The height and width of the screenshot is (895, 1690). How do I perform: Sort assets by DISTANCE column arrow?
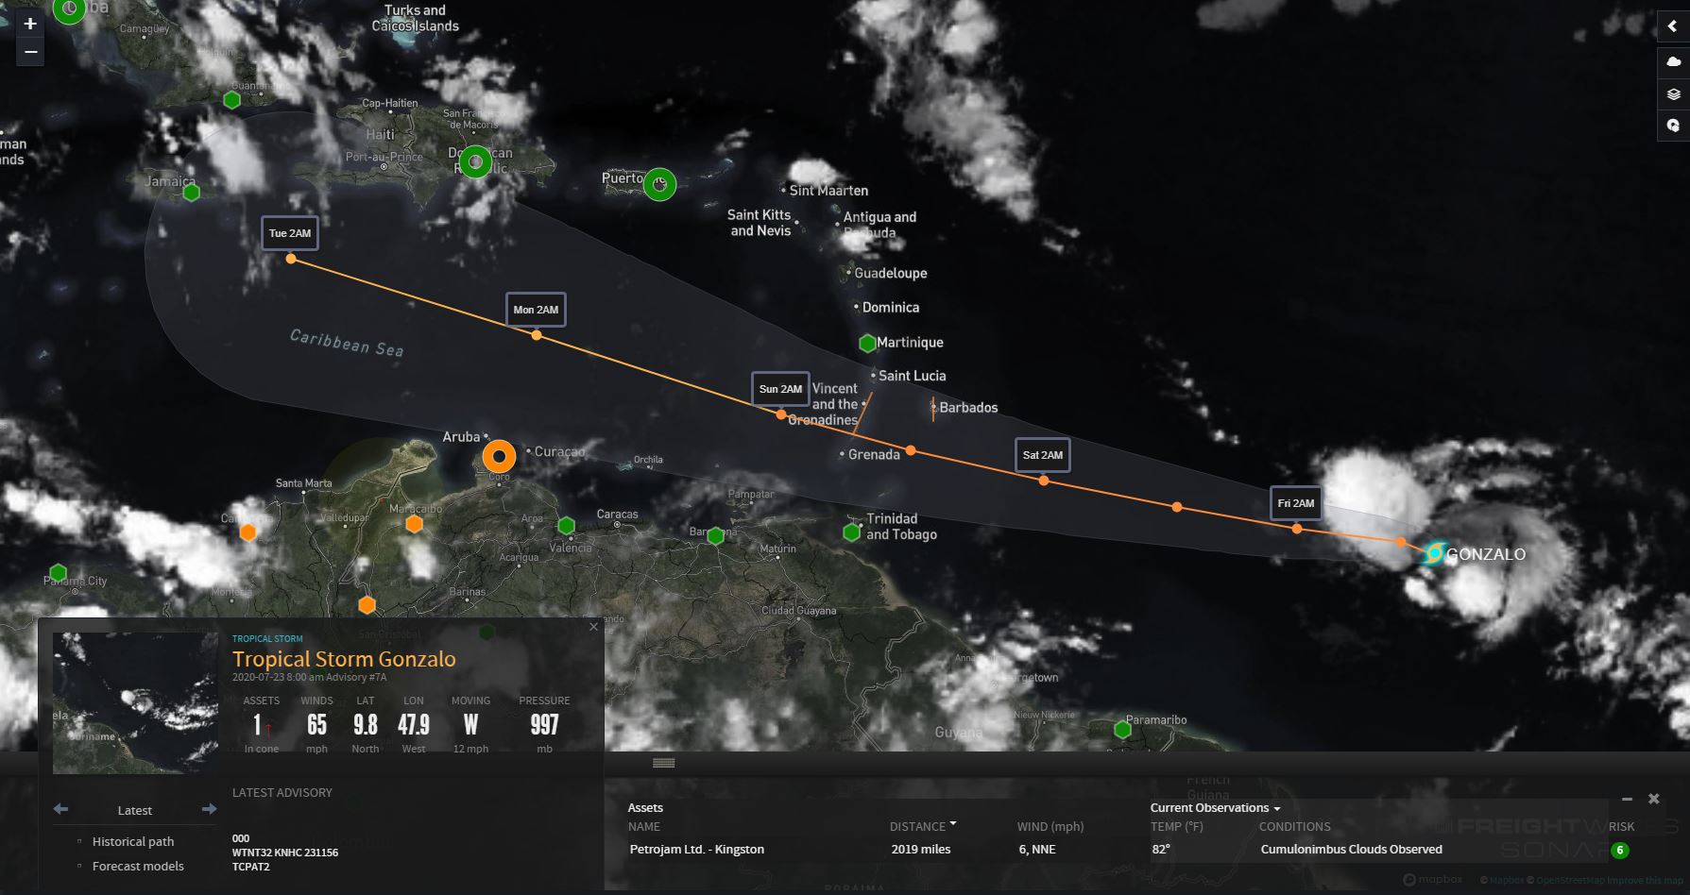pyautogui.click(x=952, y=824)
